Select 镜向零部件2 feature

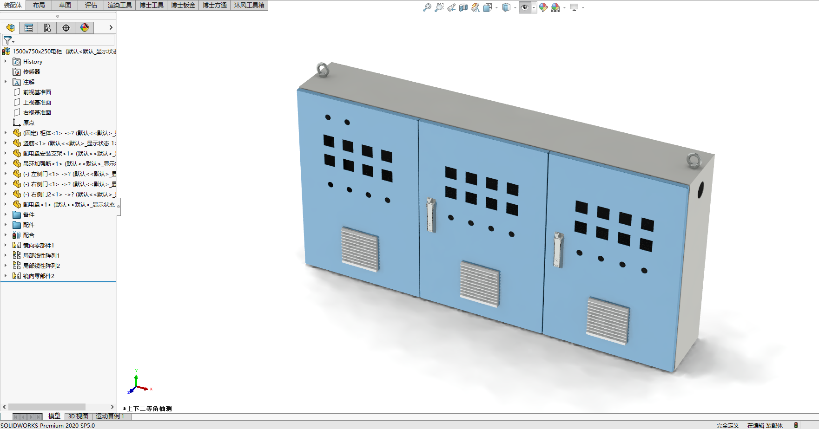point(39,276)
